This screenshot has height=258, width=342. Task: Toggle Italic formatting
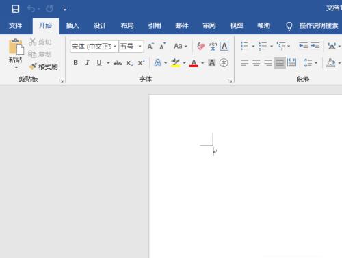(87, 63)
